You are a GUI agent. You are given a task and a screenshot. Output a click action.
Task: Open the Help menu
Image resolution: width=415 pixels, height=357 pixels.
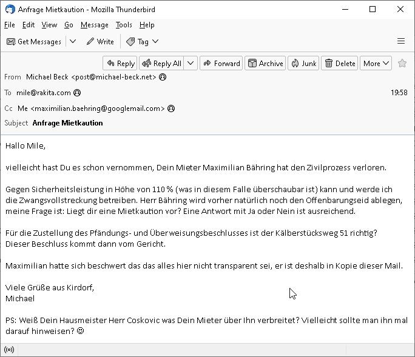point(147,25)
